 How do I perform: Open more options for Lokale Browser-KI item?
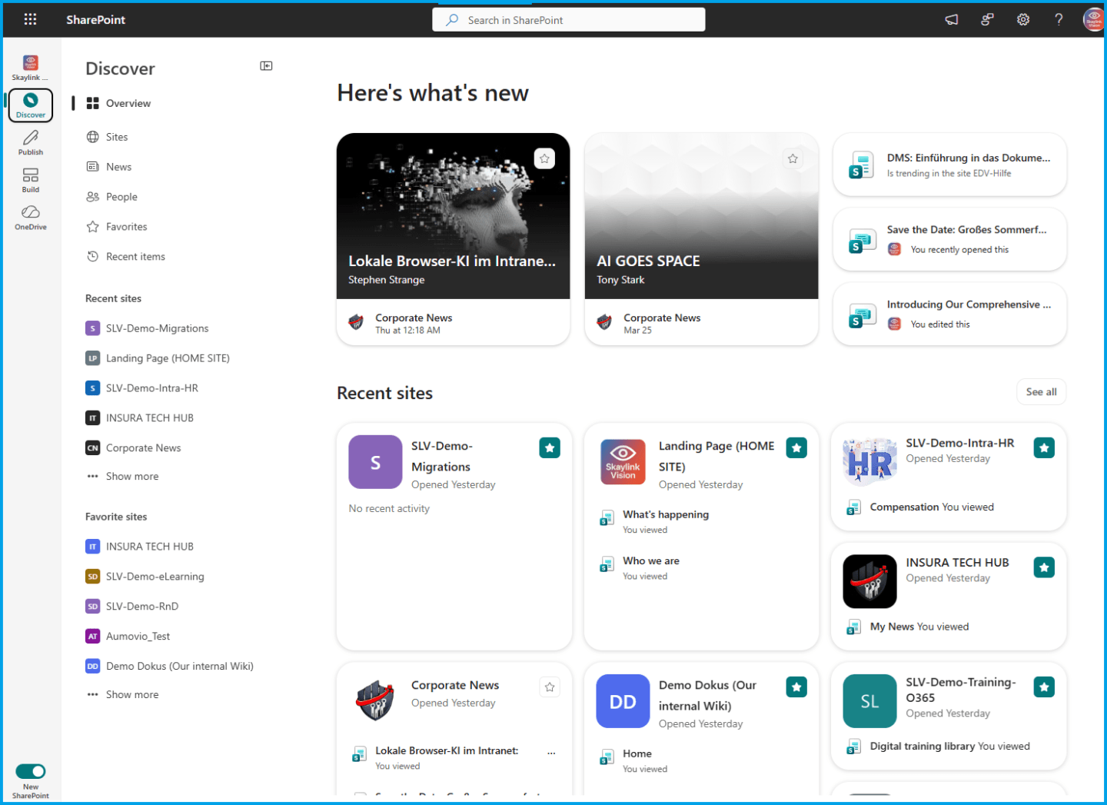(551, 753)
